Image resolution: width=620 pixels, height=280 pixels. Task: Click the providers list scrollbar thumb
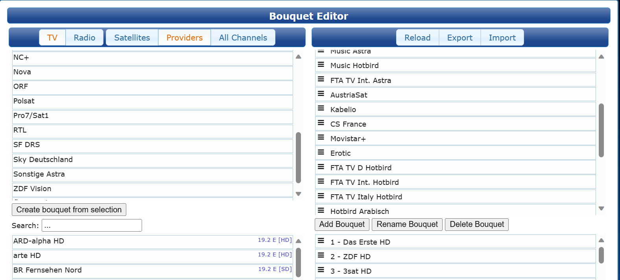coord(299,158)
